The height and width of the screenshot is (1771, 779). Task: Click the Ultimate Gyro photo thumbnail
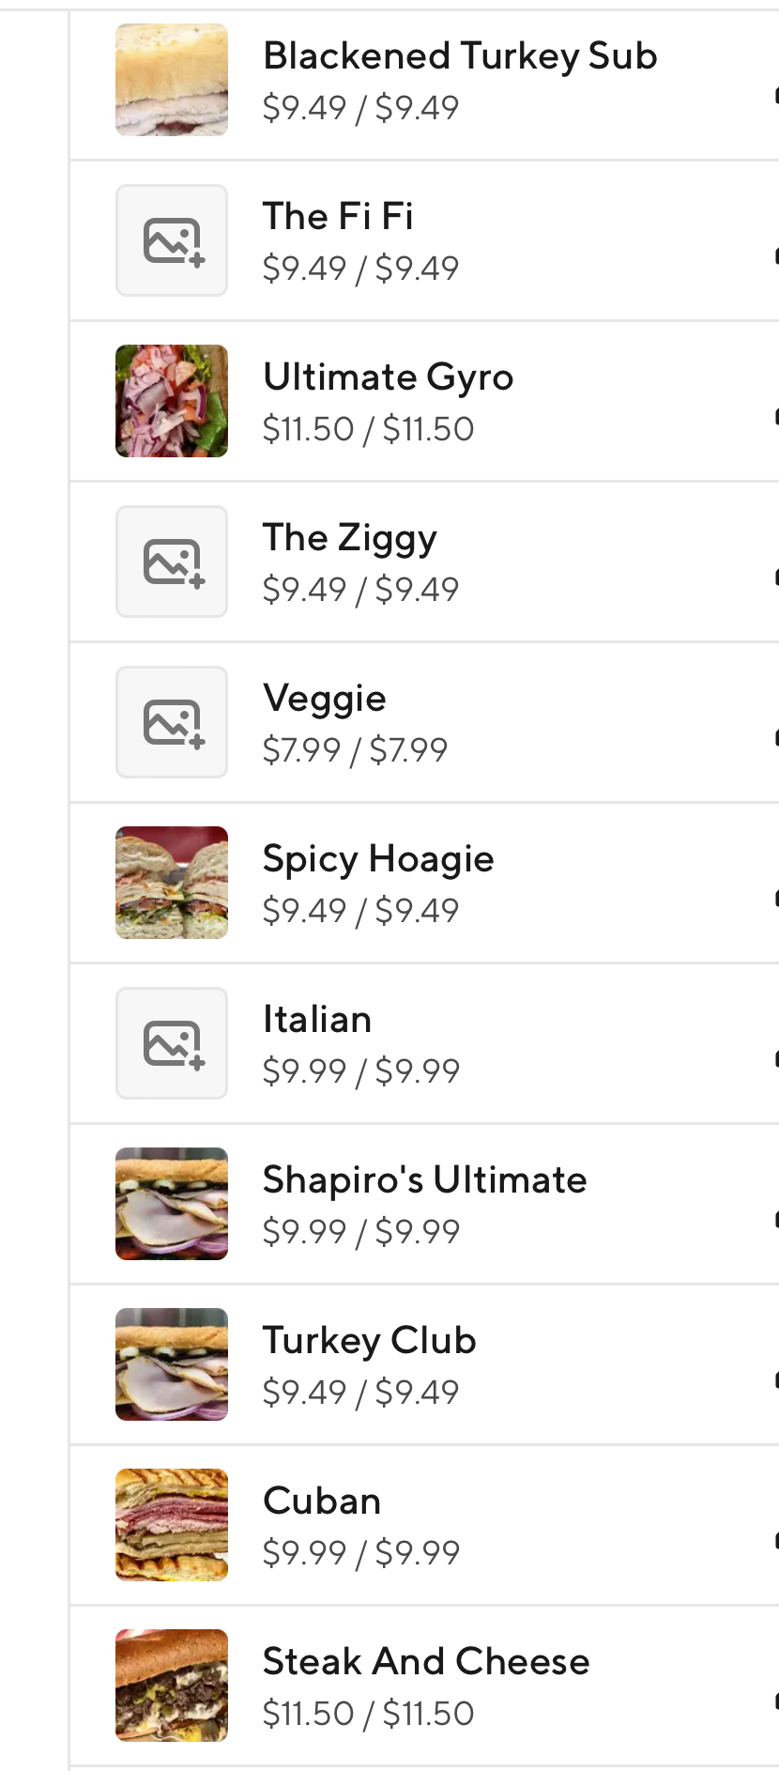pos(172,401)
